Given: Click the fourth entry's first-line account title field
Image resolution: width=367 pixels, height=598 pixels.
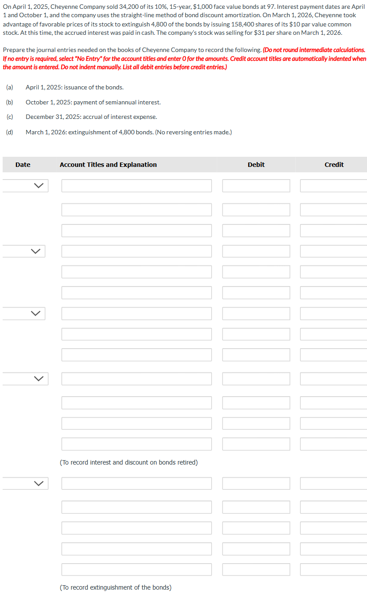Looking at the screenshot, I should point(137,379).
